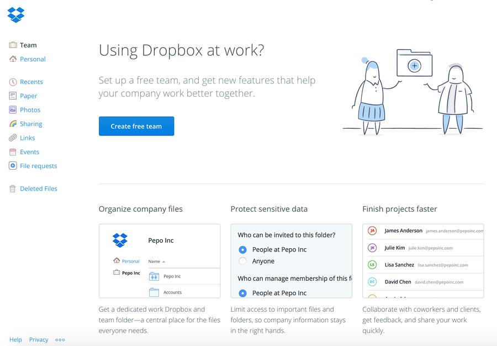Click the Organize company files heading
497x346 pixels.
coord(140,209)
